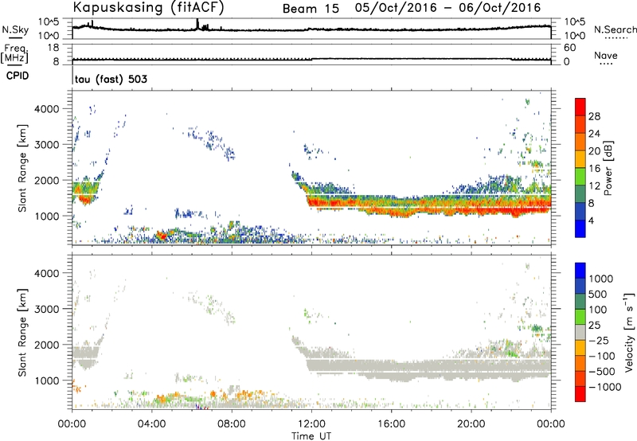
Task: Click the '4' label on power scale
Action: click(x=591, y=220)
